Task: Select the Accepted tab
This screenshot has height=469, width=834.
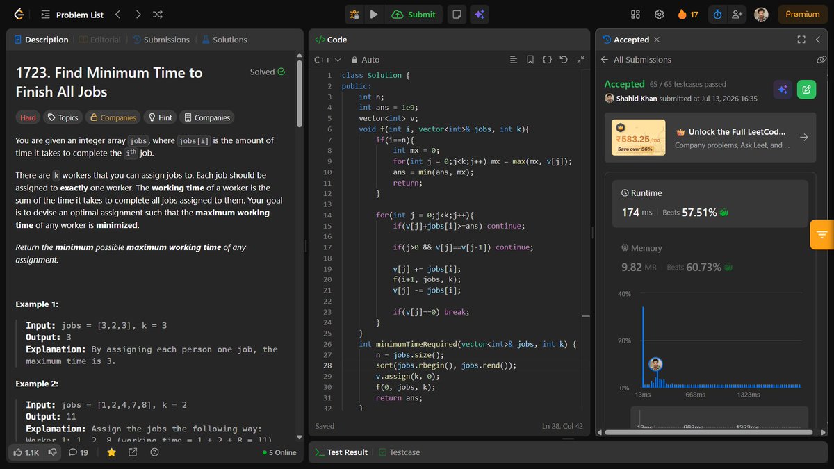Action: [x=625, y=40]
